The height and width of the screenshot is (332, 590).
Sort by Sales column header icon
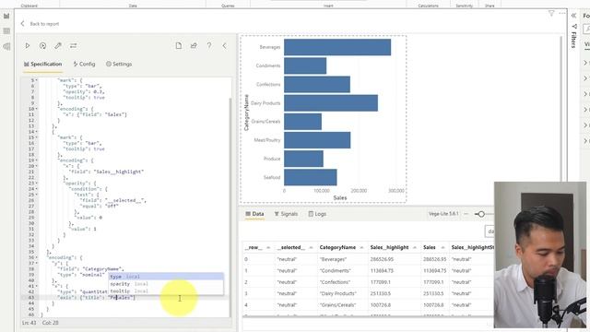[442, 248]
